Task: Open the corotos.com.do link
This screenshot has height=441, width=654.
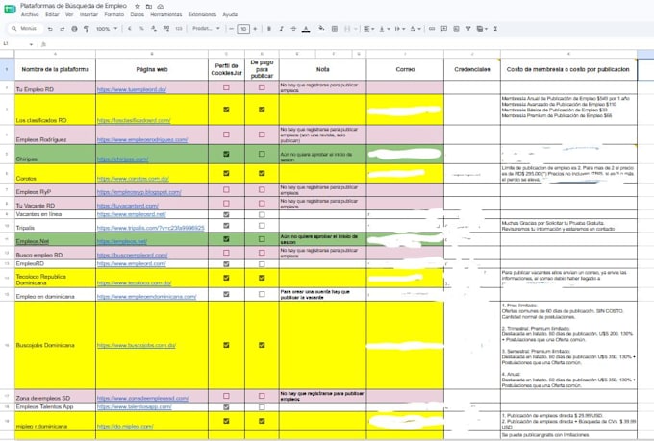Action: pyautogui.click(x=133, y=179)
